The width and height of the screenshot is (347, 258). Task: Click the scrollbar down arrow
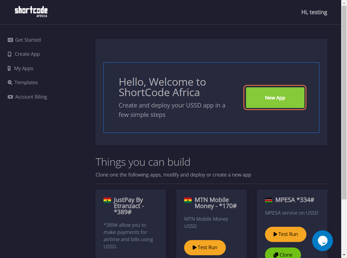tap(344, 255)
